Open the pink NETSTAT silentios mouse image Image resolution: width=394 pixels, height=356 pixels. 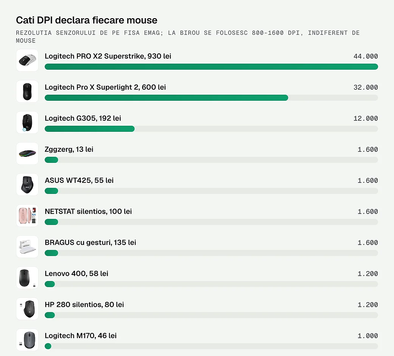pos(27,215)
